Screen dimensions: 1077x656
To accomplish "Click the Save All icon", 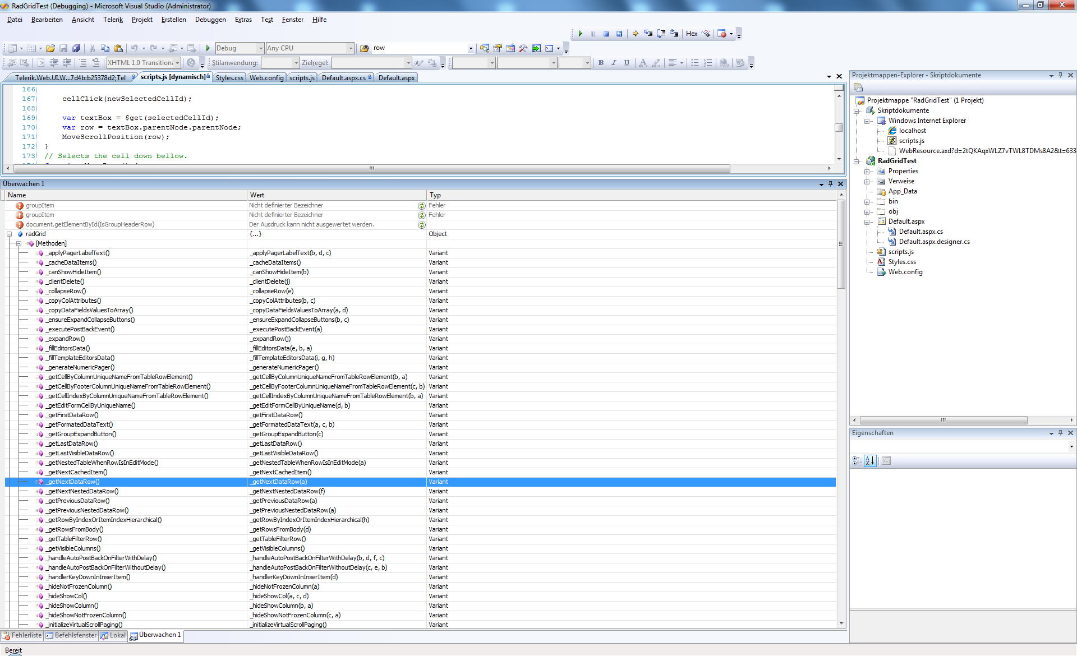I will pos(76,48).
